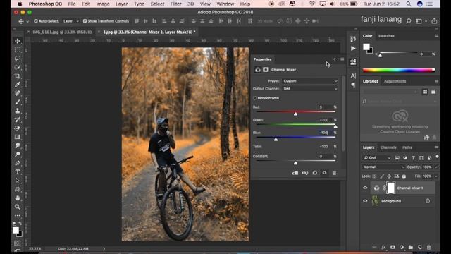Switch to the Paths tab
The image size is (451, 254).
pos(407,147)
